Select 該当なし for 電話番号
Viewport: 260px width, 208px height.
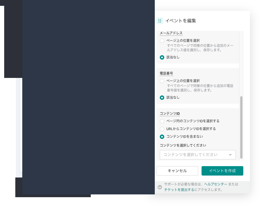(x=162, y=98)
